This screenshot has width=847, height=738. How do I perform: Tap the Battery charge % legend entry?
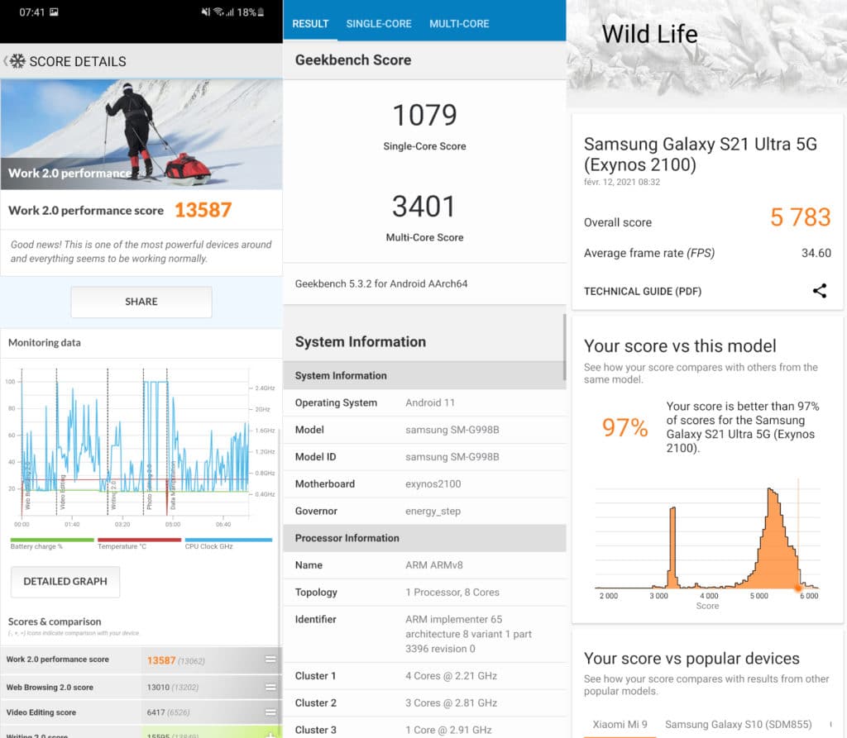pos(52,544)
